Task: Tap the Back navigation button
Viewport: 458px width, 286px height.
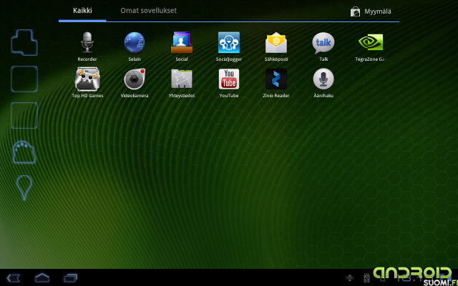Action: 14,278
